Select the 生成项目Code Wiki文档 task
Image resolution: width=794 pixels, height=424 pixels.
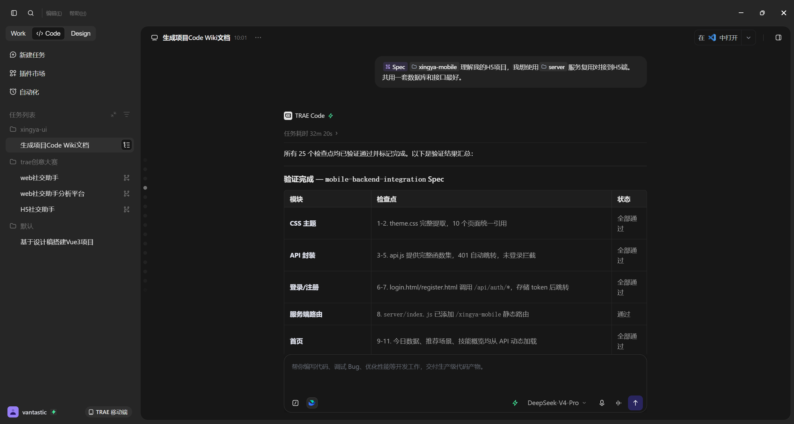pos(70,145)
